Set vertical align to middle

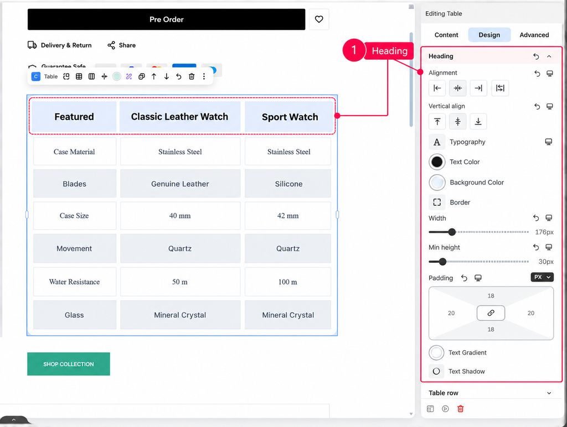458,121
